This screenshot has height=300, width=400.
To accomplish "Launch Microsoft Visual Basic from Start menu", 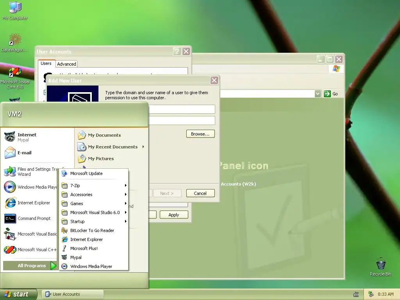I will pyautogui.click(x=30, y=234).
